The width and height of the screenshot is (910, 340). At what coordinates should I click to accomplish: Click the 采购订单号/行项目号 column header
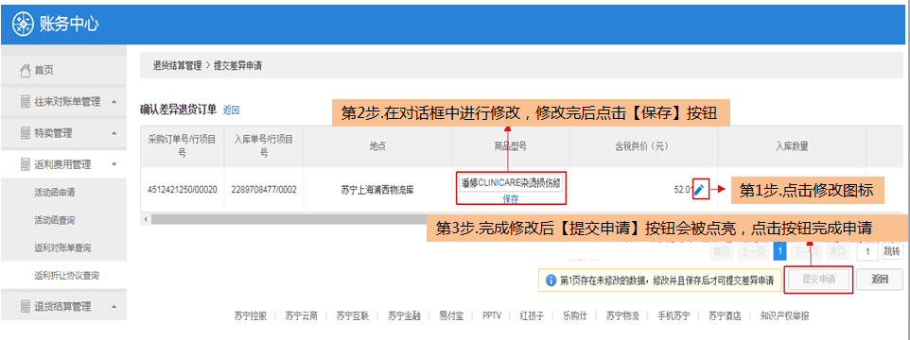183,146
